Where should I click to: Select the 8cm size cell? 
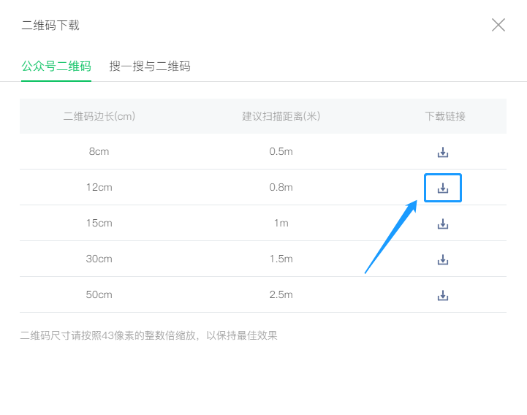click(x=99, y=152)
